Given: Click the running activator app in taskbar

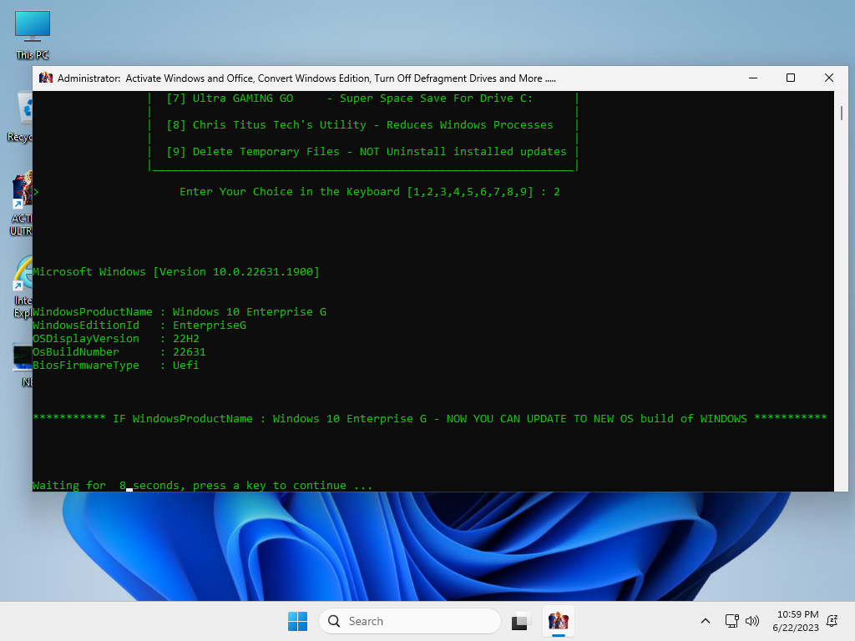Looking at the screenshot, I should tap(558, 621).
